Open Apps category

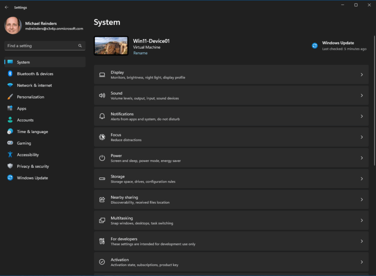tap(45, 108)
